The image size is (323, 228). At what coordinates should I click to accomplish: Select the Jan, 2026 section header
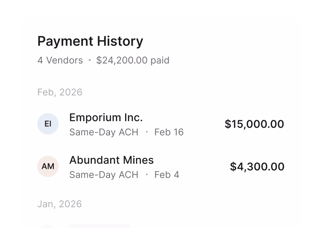tap(59, 204)
